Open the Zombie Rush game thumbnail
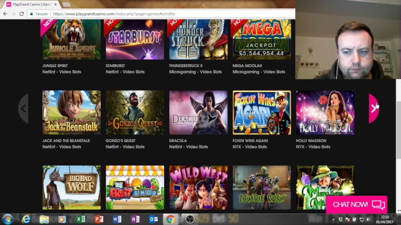 click(262, 187)
